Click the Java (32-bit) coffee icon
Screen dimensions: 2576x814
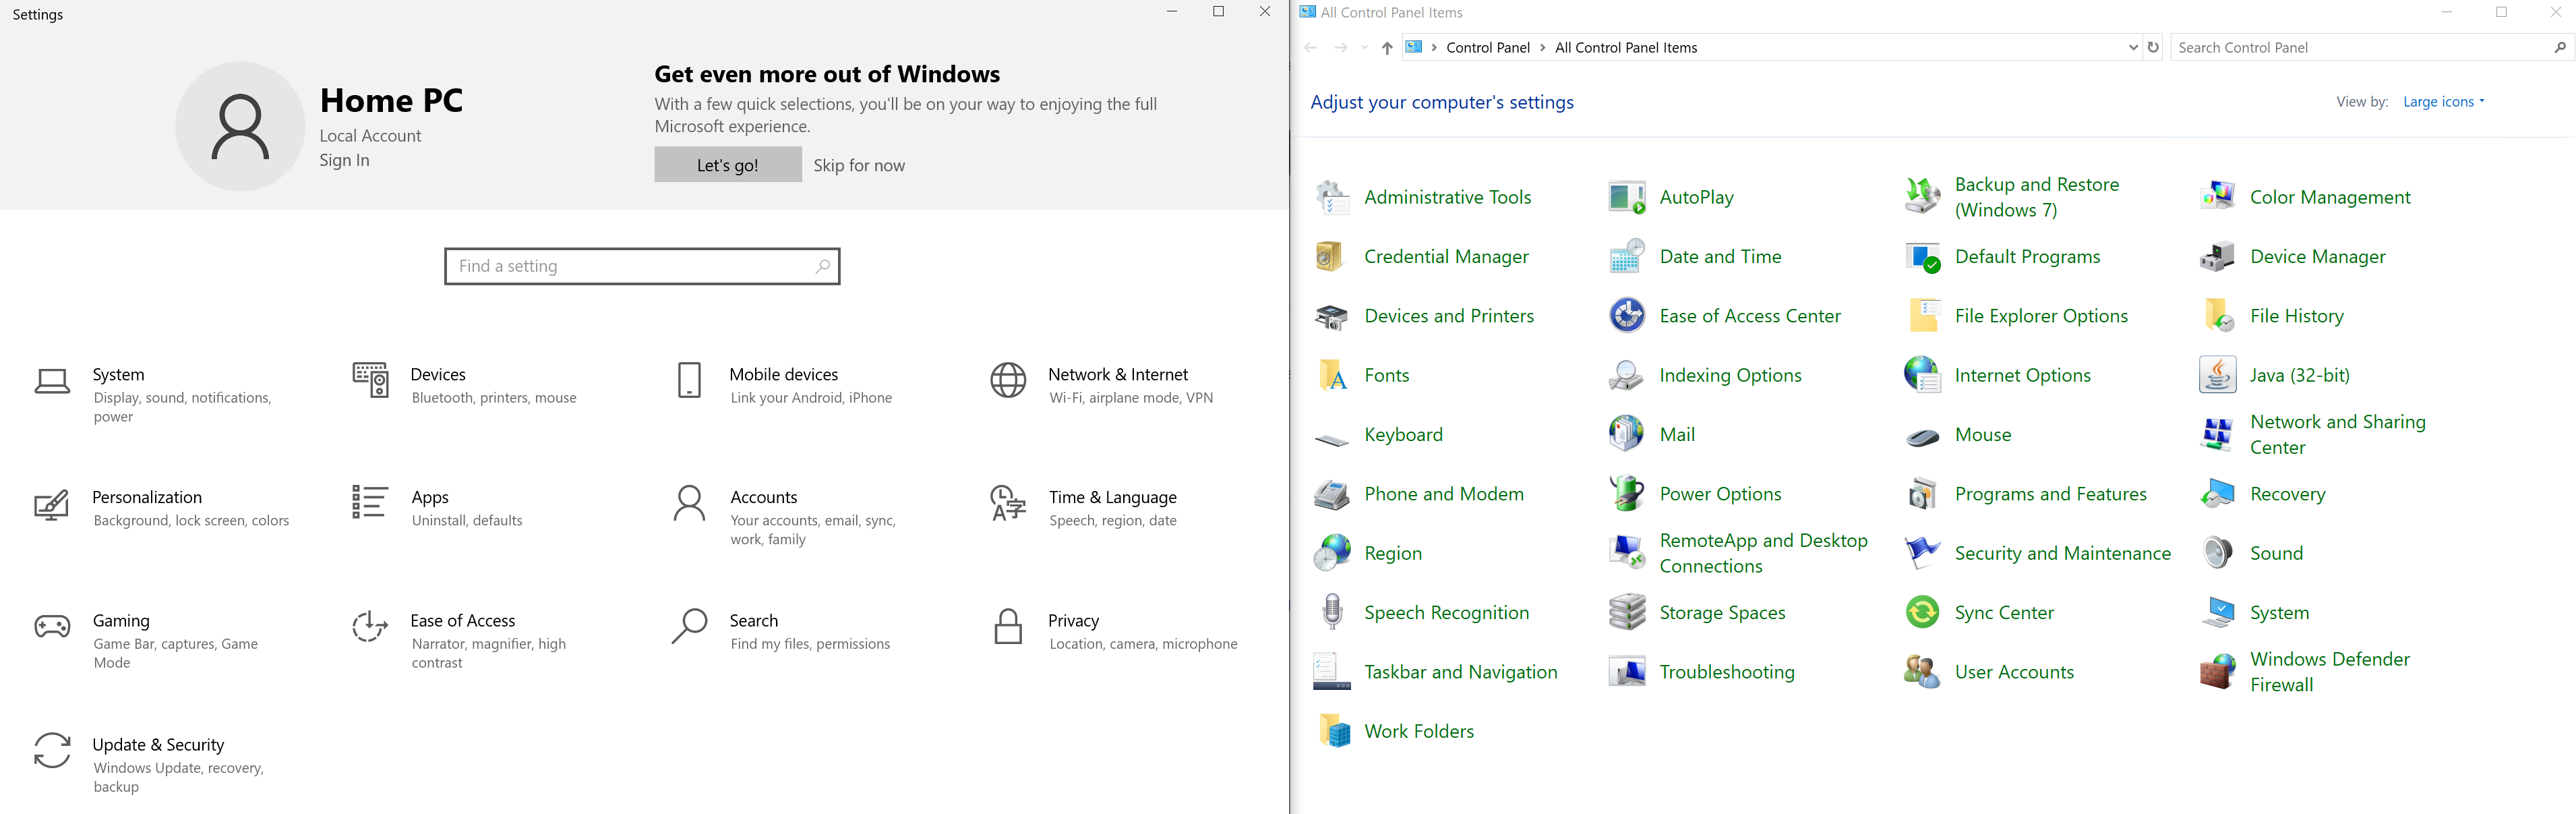pyautogui.click(x=2217, y=375)
